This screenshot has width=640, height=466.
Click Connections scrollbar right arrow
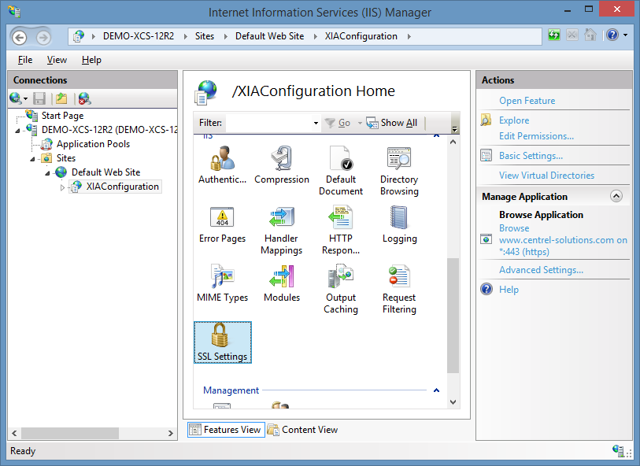[x=171, y=433]
